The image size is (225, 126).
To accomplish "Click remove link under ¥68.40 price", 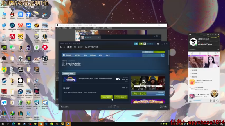I will (126, 81).
